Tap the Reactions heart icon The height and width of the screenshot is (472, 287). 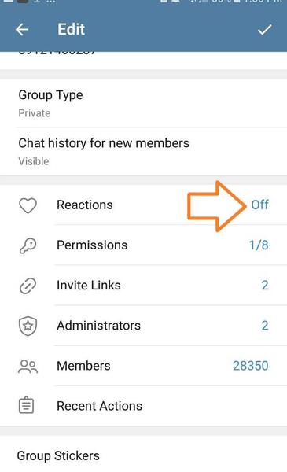(28, 205)
